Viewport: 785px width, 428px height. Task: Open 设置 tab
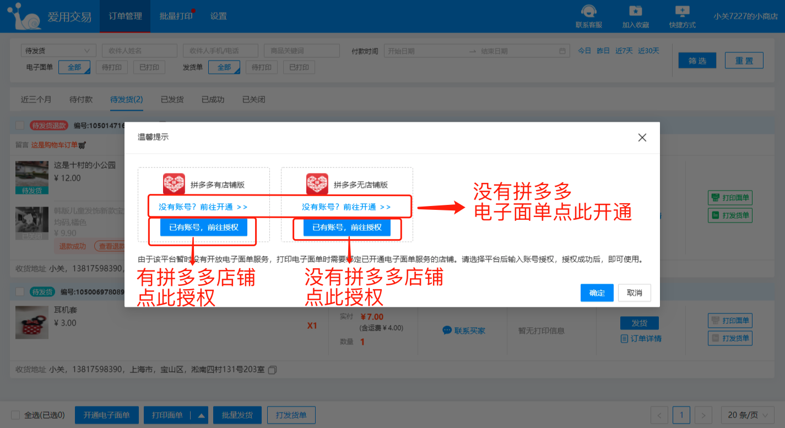point(219,16)
